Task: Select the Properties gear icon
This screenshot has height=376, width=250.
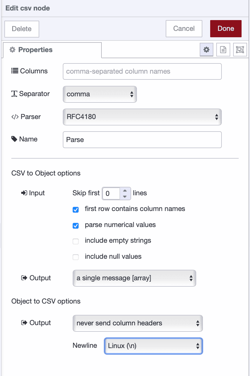Action: point(206,49)
